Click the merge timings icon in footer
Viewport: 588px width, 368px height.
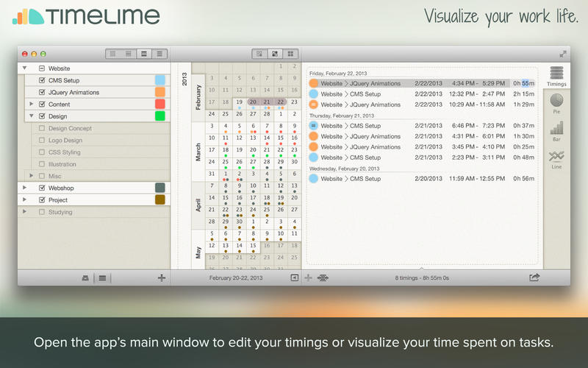coord(323,278)
